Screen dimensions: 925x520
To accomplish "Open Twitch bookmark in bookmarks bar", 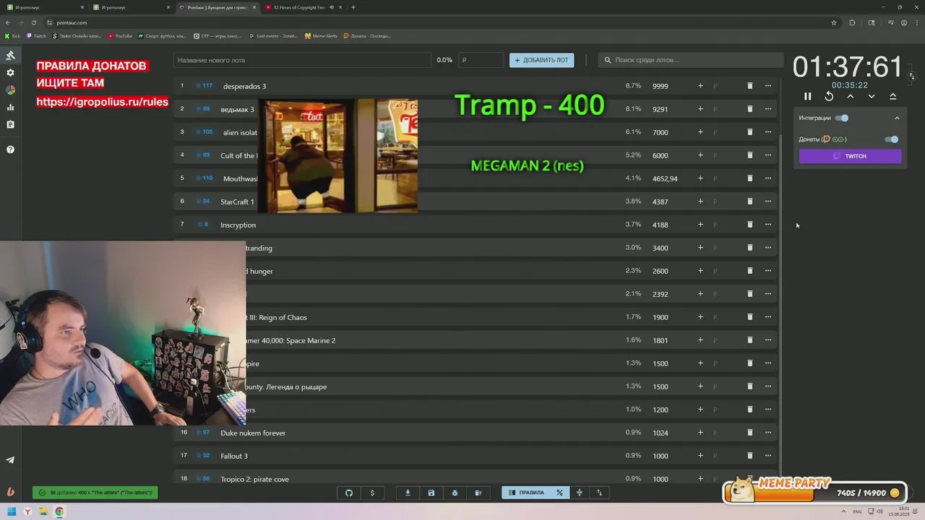I will click(x=37, y=35).
